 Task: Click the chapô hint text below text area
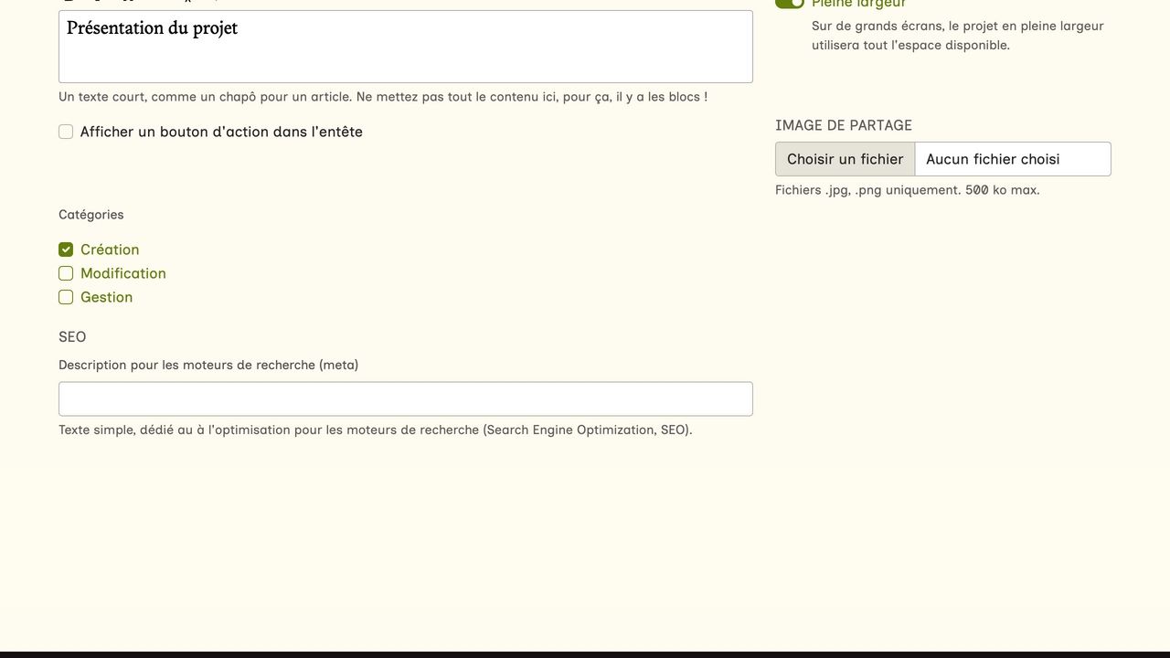click(x=382, y=96)
